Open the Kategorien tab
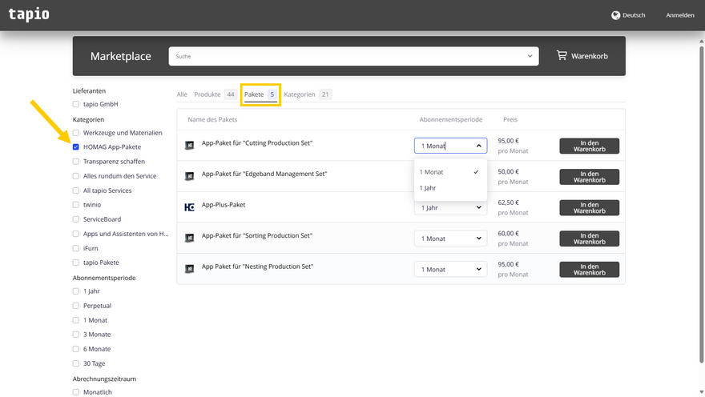 (x=308, y=94)
